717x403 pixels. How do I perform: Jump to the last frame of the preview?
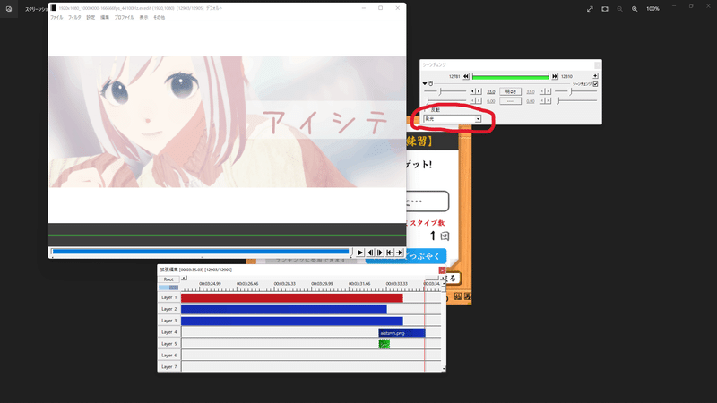[x=400, y=253]
